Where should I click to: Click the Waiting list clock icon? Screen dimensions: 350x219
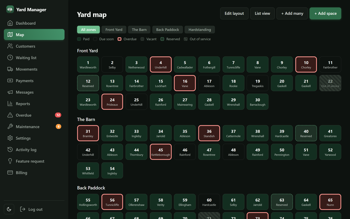pyautogui.click(x=10, y=57)
